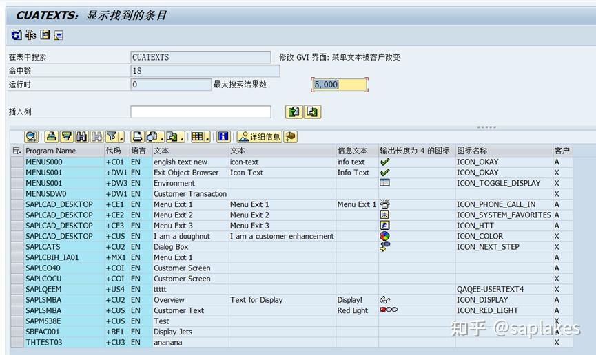Click the document-with-pencil icon in top toolbar
Viewport: 596px width, 355px height.
tap(58, 35)
